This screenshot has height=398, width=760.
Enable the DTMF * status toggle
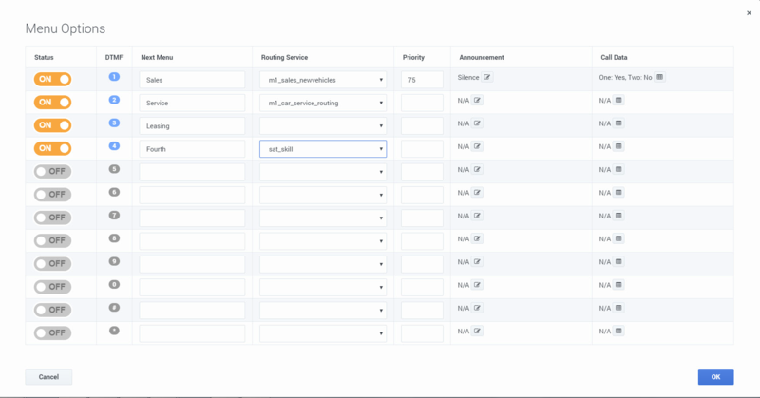[52, 332]
